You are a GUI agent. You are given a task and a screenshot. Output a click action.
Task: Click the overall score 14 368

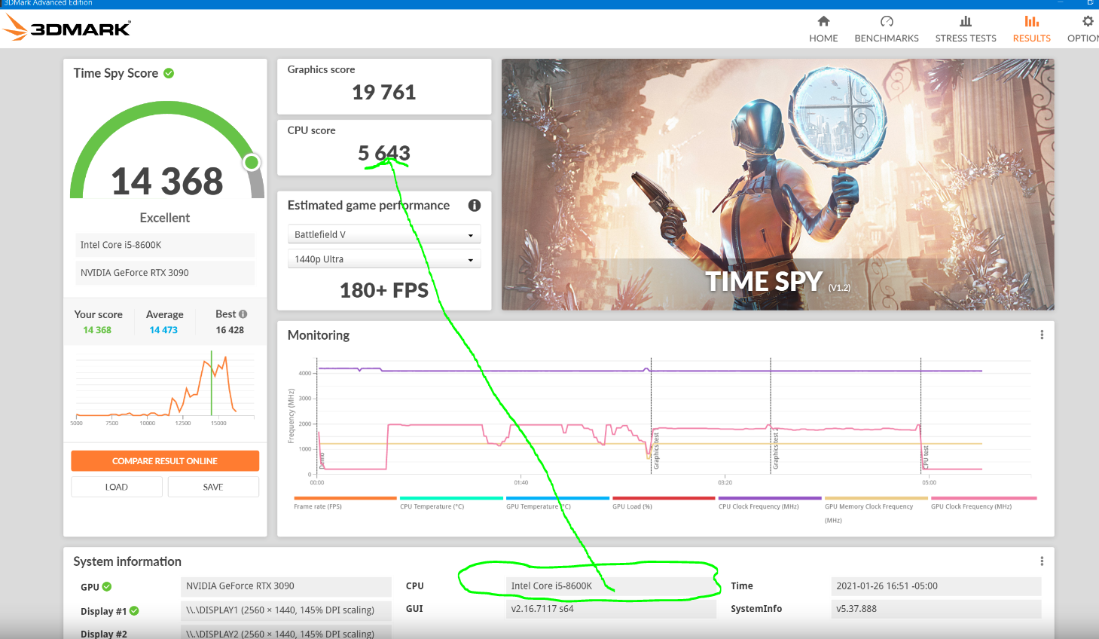coord(167,181)
